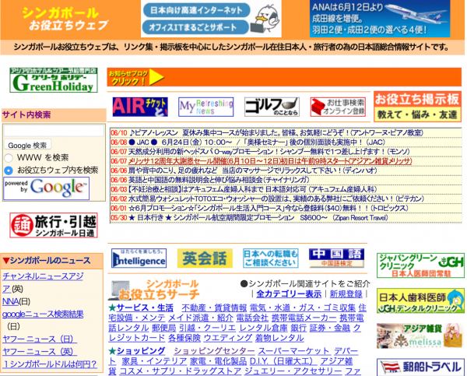The width and height of the screenshot is (467, 376).
Task: Open ヤフー ニュース (日) link
Action: (x=40, y=339)
